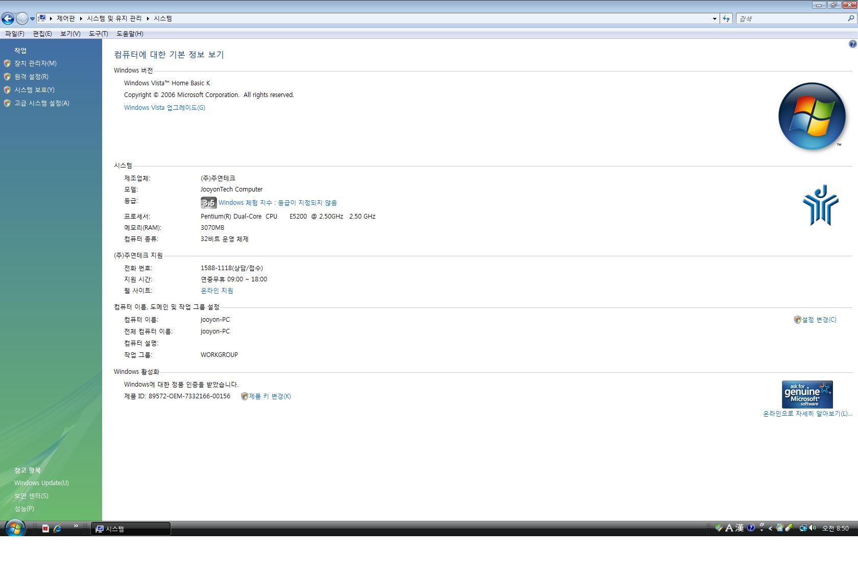Open 온라인으로 자세히 알아보기(L) link
The image size is (858, 575).
click(x=807, y=414)
